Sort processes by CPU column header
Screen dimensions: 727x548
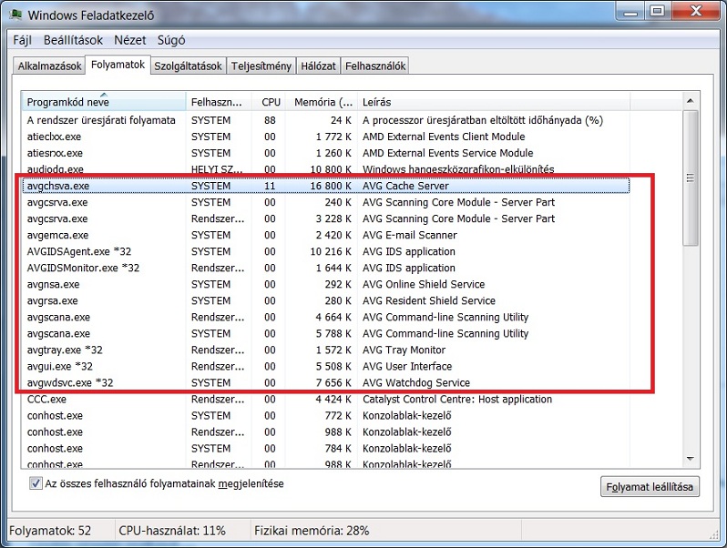[x=271, y=102]
